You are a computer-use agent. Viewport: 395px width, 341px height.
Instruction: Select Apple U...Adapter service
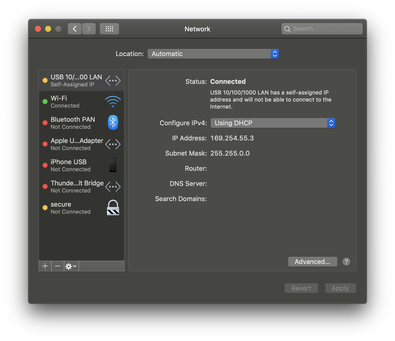tap(82, 144)
